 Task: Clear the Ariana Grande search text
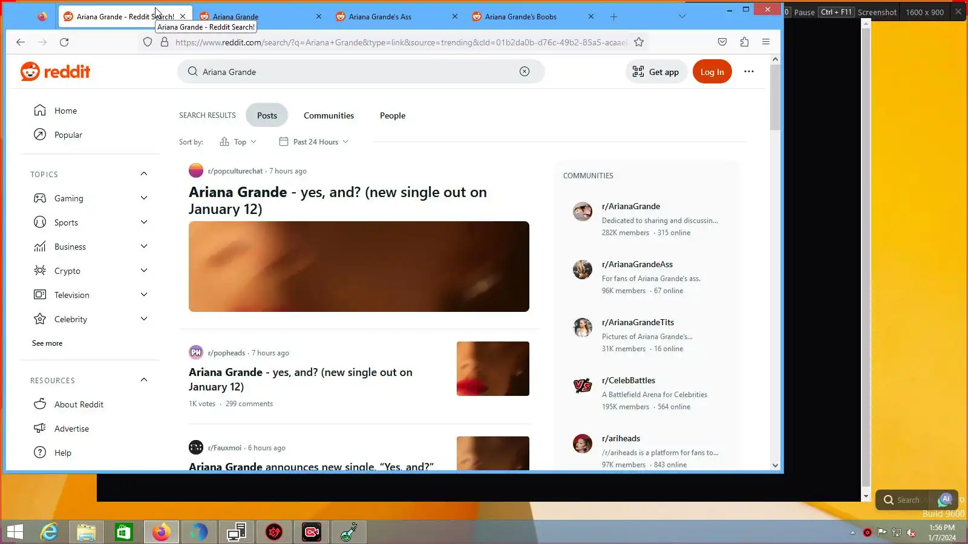[525, 71]
